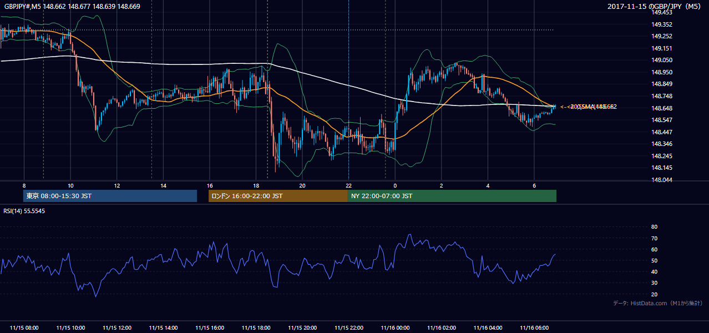Click the 11/15 22:00 bottom time label
Image resolution: width=709 pixels, height=333 pixels.
pyautogui.click(x=348, y=328)
